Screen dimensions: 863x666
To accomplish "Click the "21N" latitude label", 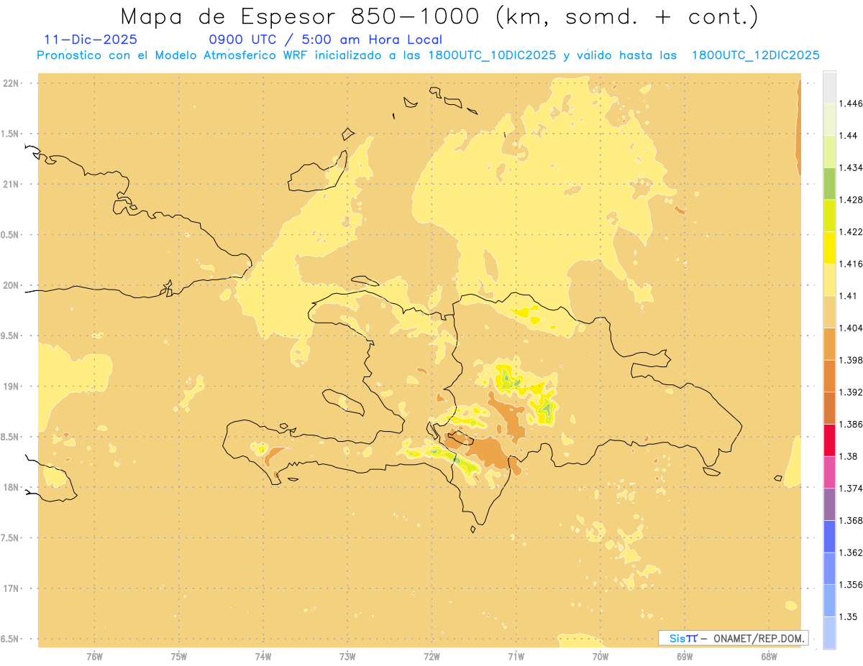I will 12,185.
